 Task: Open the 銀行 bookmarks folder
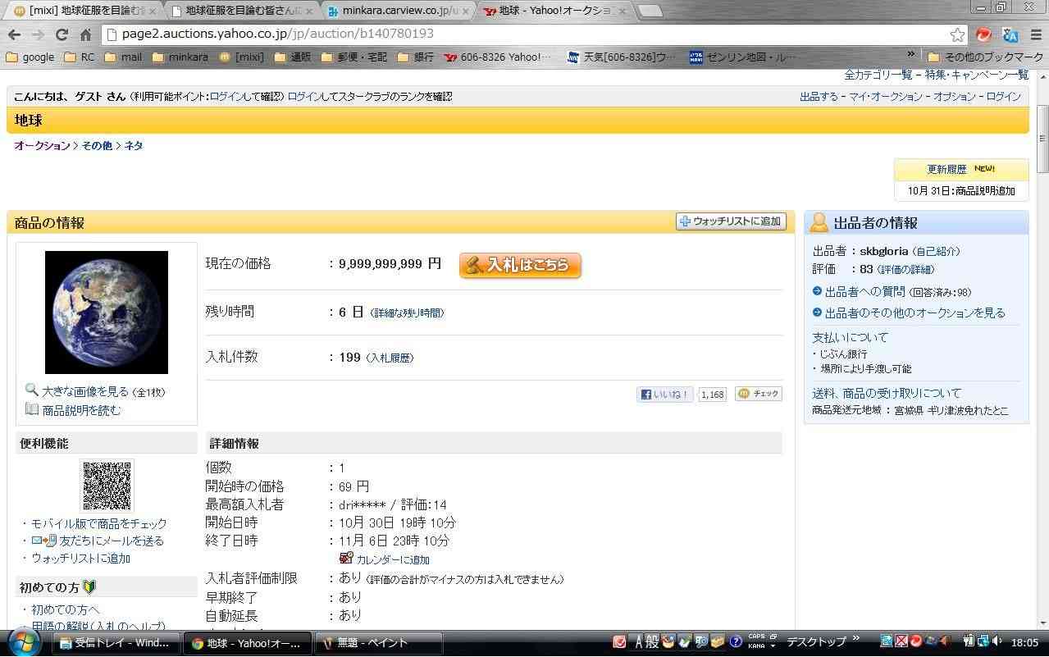point(416,57)
